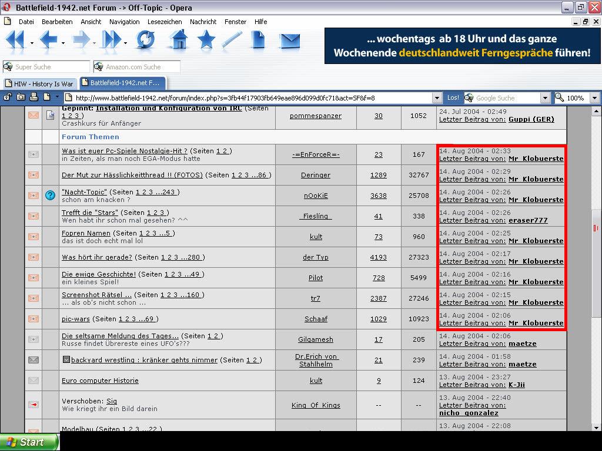Switch to the HIW - History Is War tab
602x451 pixels.
[x=40, y=83]
